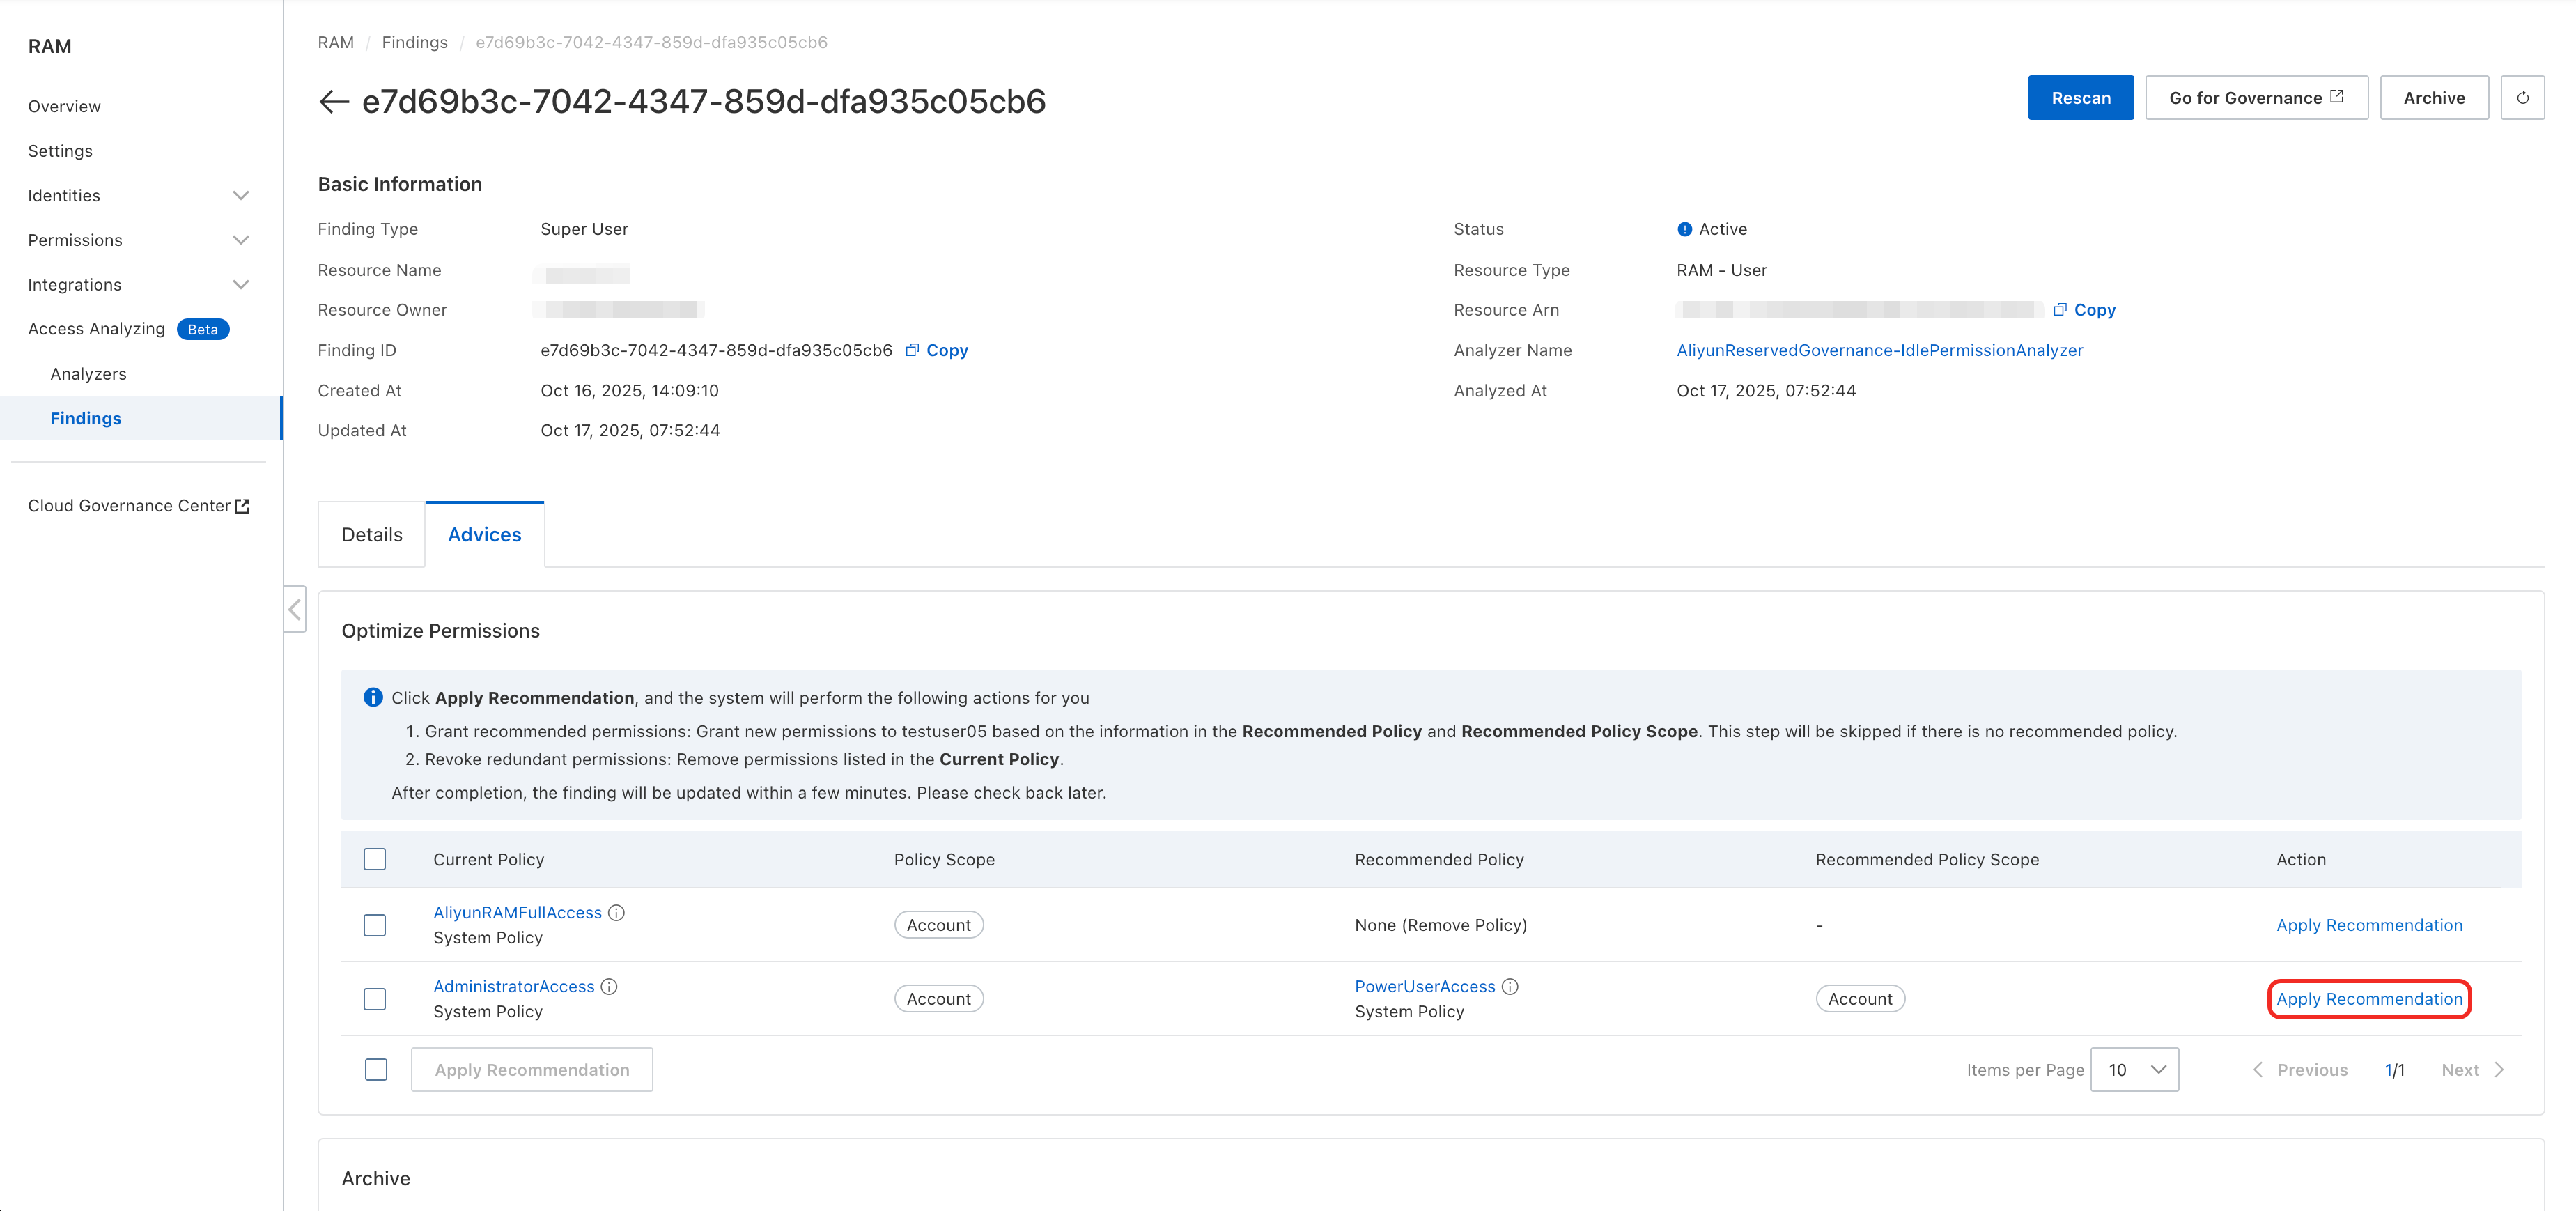This screenshot has width=2576, height=1211.
Task: Check the AliyunRAMFullAccess row checkbox
Action: 375,925
